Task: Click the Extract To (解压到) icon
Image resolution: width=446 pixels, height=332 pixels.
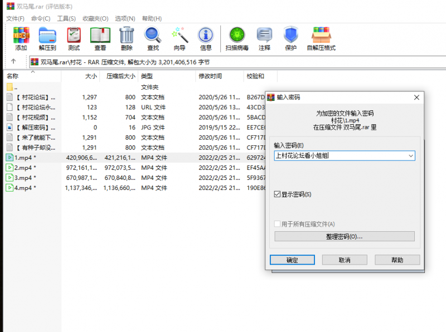Action: click(47, 38)
